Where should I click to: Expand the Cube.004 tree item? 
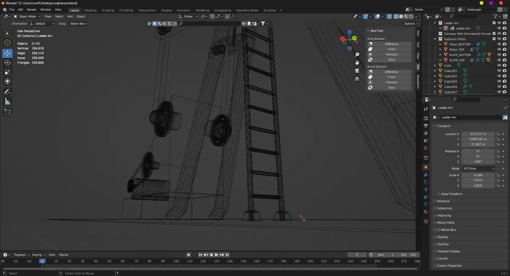point(435,87)
